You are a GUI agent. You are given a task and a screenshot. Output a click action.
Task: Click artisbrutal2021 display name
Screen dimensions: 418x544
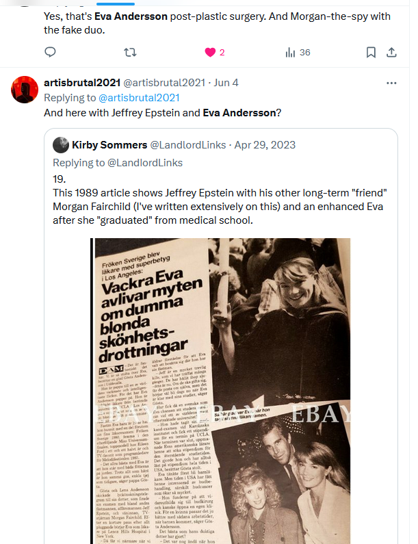click(x=82, y=83)
